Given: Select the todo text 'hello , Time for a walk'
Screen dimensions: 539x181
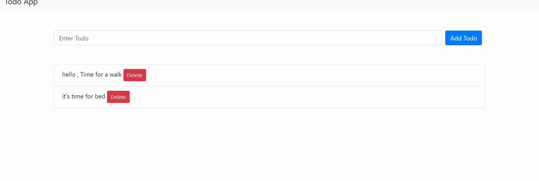Looking at the screenshot, I should pyautogui.click(x=92, y=74).
